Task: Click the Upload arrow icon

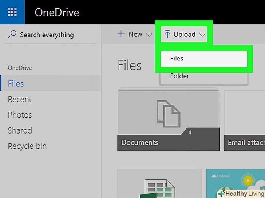Action: [x=167, y=34]
